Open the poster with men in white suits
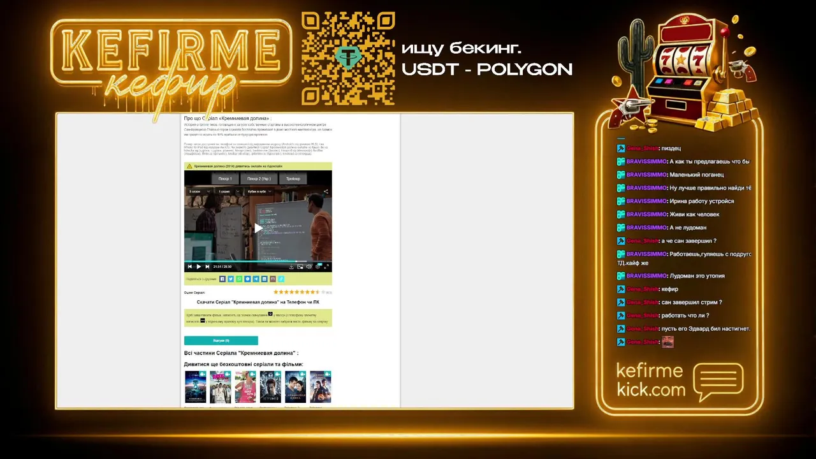 pos(220,387)
